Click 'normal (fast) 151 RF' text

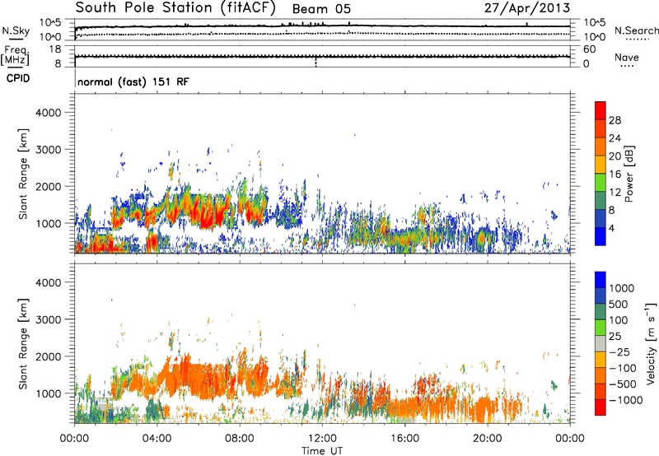tap(133, 81)
